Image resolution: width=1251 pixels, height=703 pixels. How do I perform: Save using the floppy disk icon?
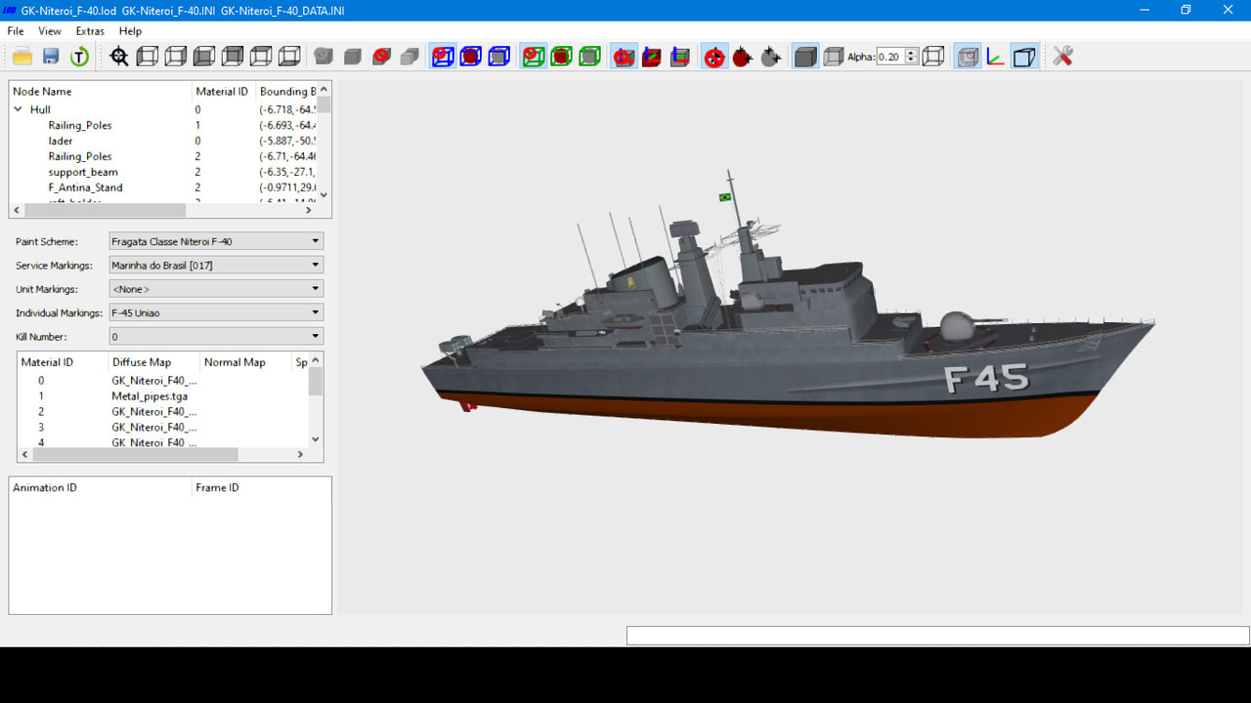(51, 57)
